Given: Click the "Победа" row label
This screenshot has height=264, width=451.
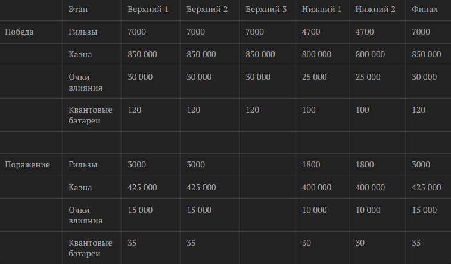Looking at the screenshot, I should [x=19, y=32].
